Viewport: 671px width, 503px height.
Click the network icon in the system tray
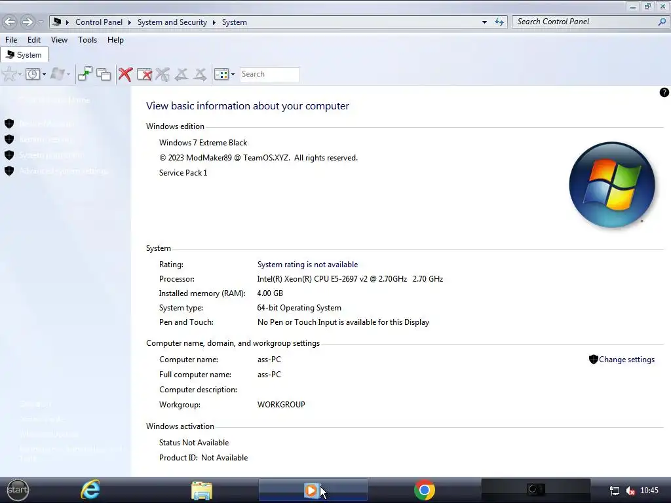[x=615, y=491]
